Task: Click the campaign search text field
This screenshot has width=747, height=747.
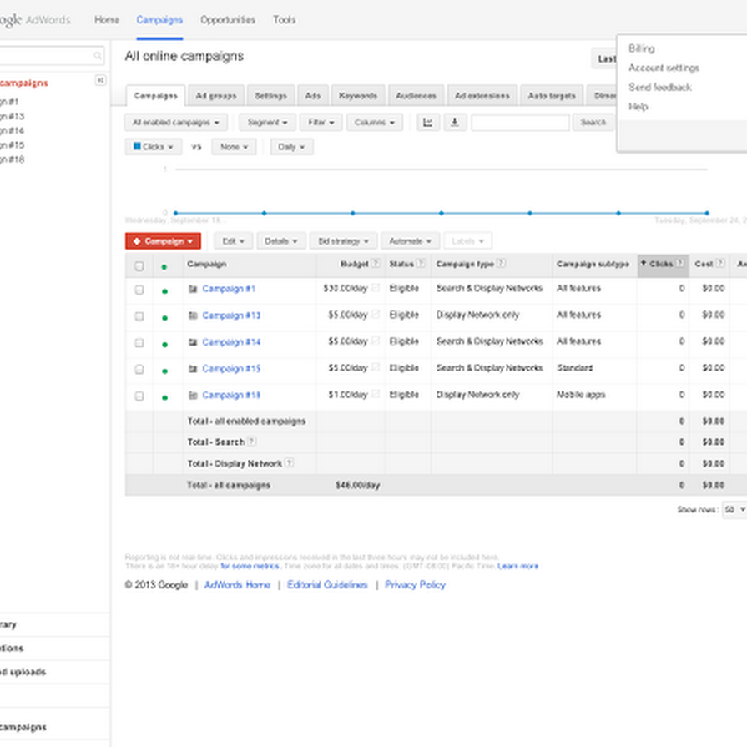Action: click(520, 123)
